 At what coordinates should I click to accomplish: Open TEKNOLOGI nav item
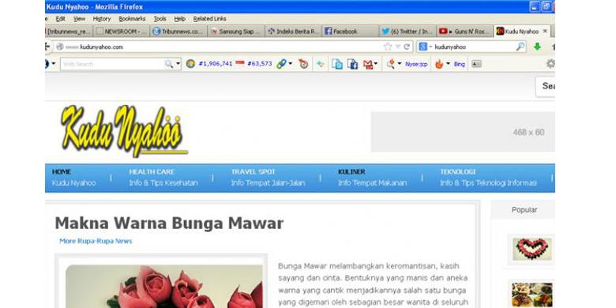click(x=488, y=178)
